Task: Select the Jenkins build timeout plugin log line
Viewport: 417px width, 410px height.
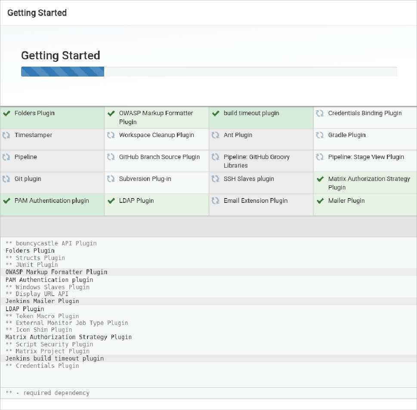Action: tap(55, 358)
